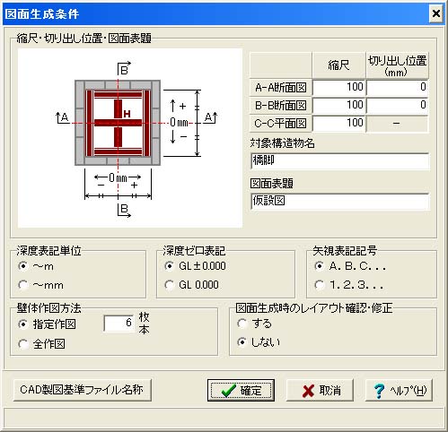Screen dimensions: 448x432
Task: Click the green checkmark 確定 button
Action: click(241, 390)
